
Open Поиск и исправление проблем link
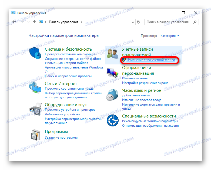68,76
